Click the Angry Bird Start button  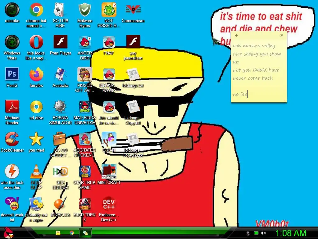8,233
